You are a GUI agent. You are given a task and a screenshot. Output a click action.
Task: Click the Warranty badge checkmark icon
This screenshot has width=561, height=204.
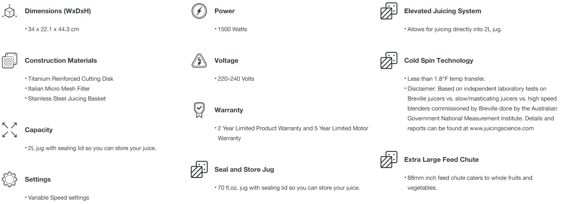point(199,110)
